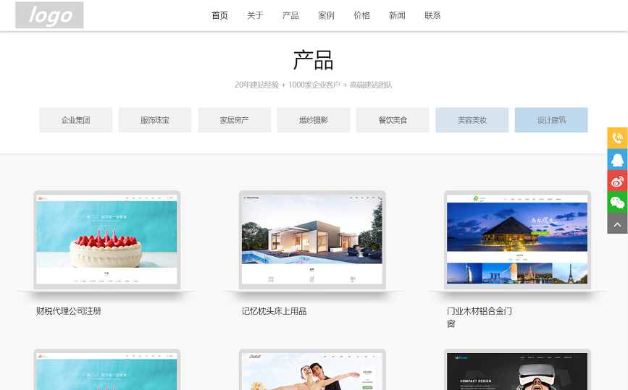Click the 产品 page heading
Viewport: 628px width, 390px height.
click(313, 60)
